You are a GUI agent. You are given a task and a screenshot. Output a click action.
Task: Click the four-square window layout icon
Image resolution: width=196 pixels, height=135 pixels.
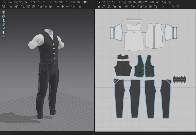(x=85, y=2)
